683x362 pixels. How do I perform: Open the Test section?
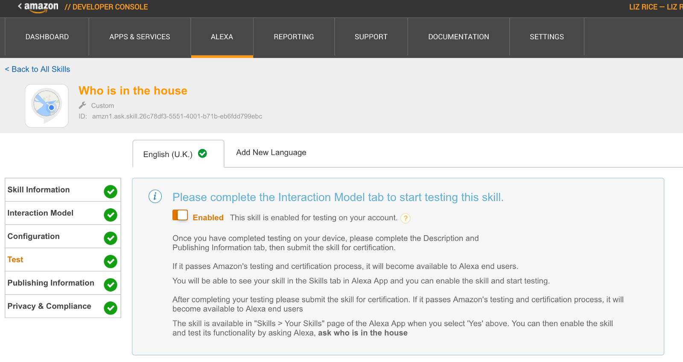(x=63, y=260)
